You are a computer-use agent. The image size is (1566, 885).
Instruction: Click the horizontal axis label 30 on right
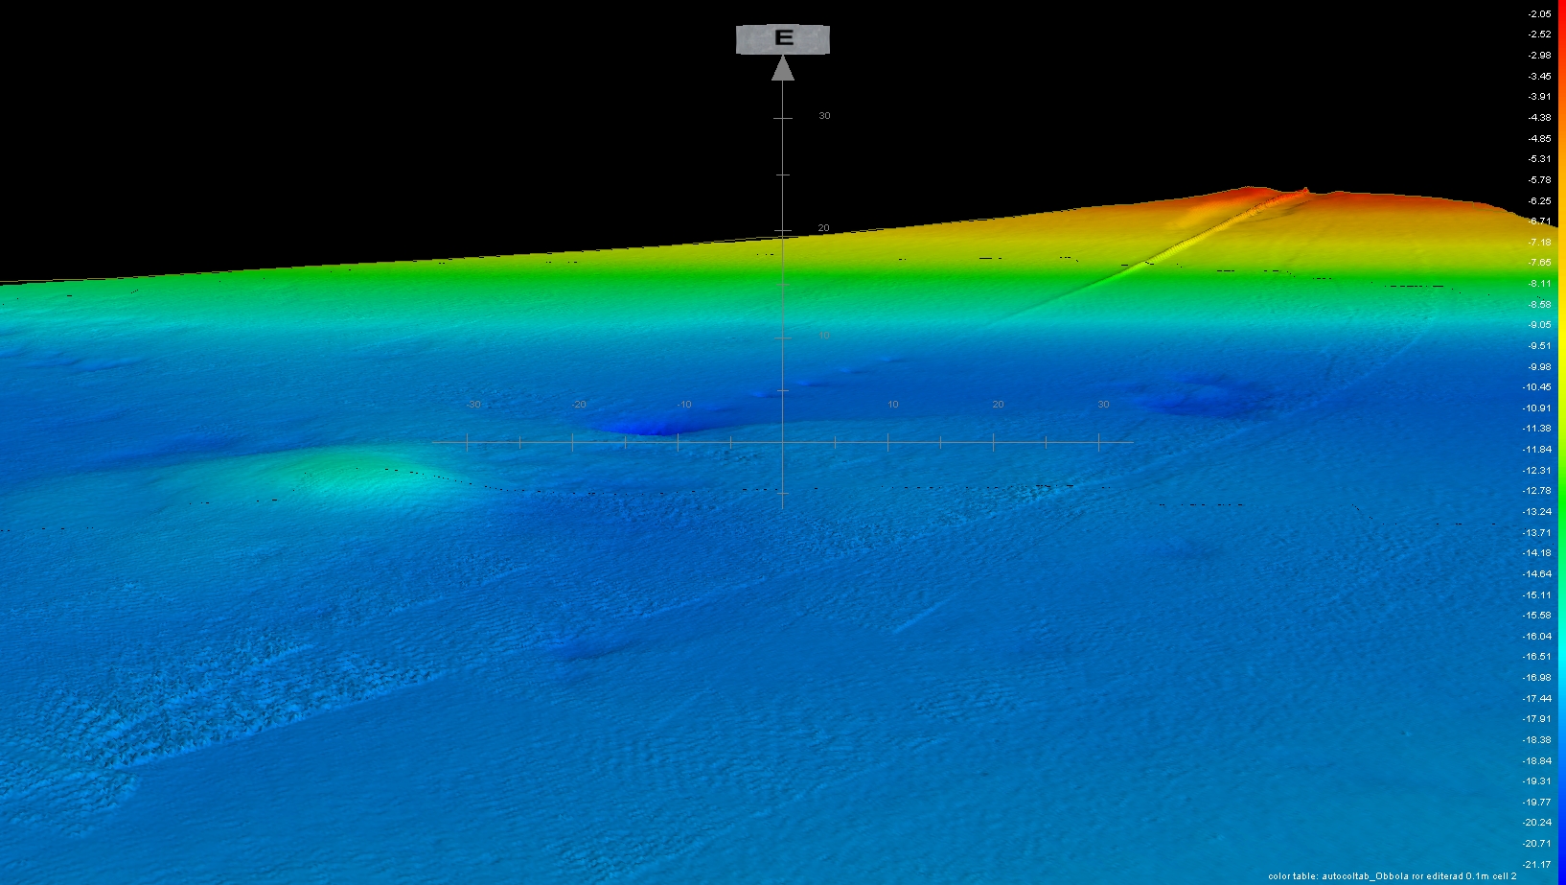point(1103,405)
